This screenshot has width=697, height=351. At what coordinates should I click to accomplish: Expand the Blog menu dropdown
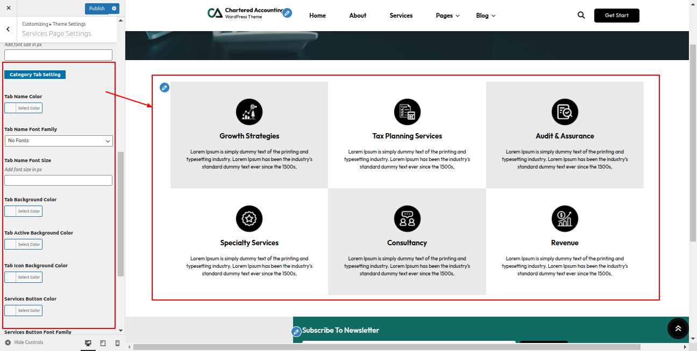point(485,16)
